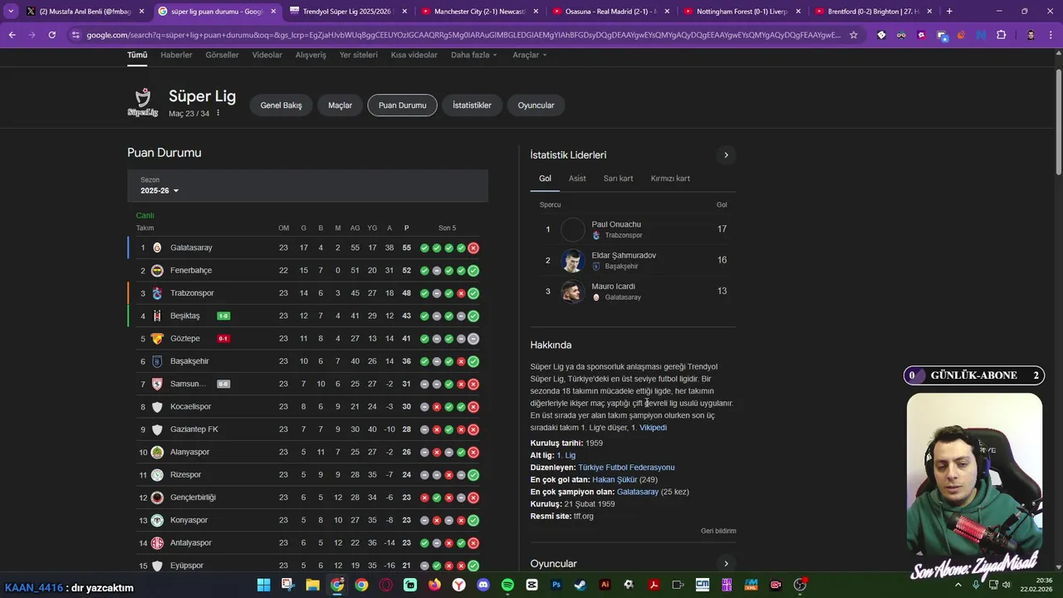The height and width of the screenshot is (598, 1063).
Task: Open the Kısa videolar search filter
Action: pos(414,55)
